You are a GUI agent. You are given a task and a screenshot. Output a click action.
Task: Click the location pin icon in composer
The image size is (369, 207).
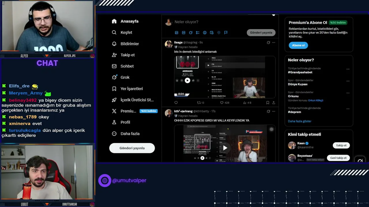coord(219,33)
